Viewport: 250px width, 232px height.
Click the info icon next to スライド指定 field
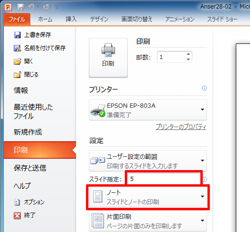[205, 179]
